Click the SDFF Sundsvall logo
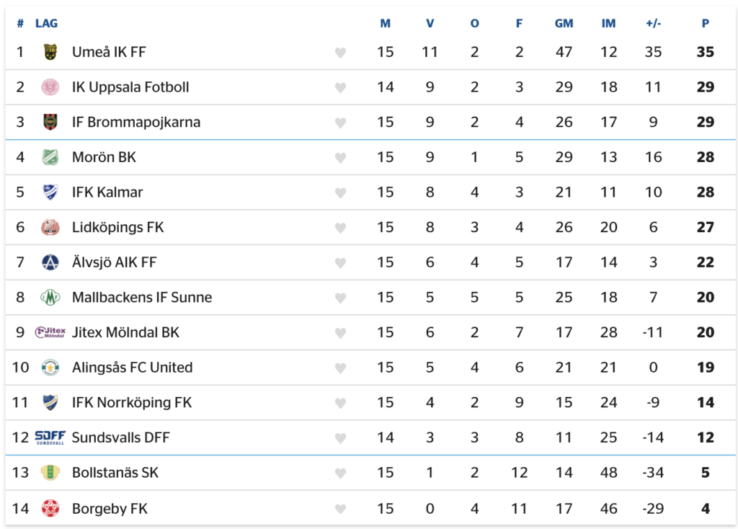This screenshot has height=529, width=738. (x=50, y=437)
